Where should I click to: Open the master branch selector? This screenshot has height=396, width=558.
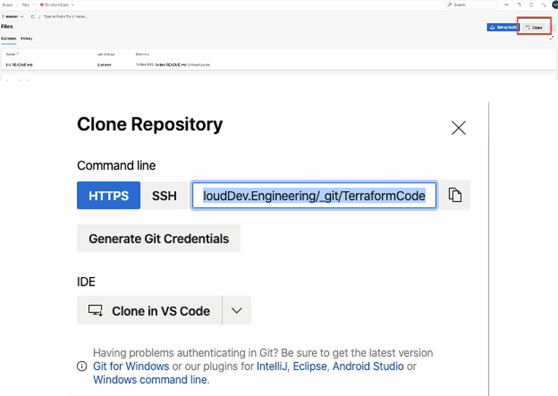click(12, 16)
